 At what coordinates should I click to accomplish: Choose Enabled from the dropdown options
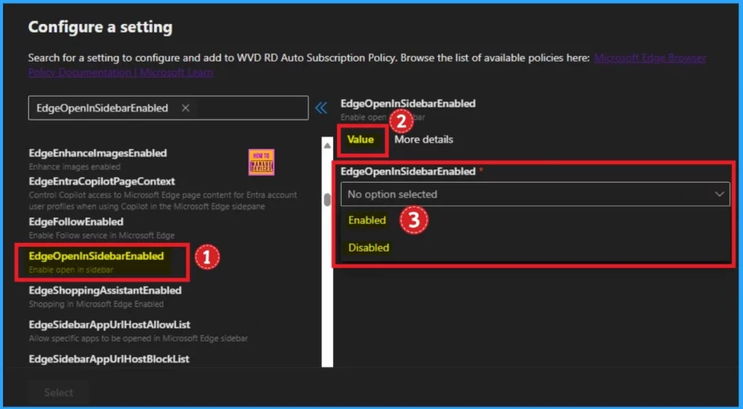[x=367, y=220]
